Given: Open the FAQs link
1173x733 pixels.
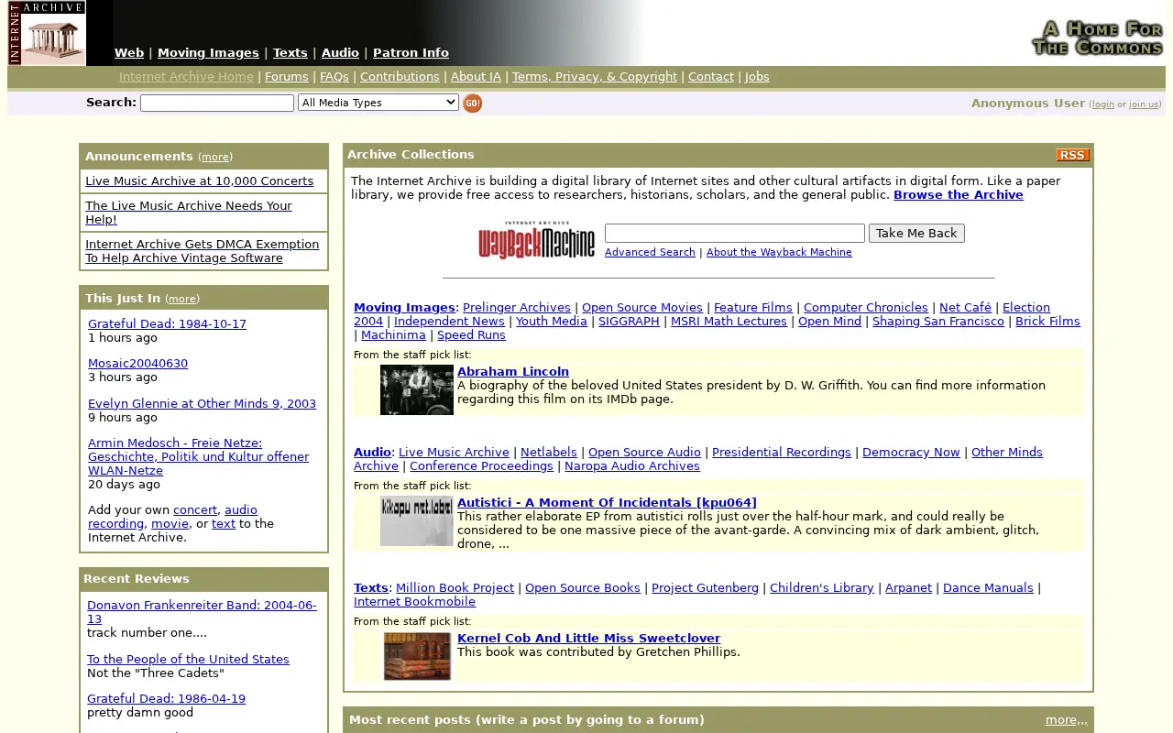Looking at the screenshot, I should coord(334,77).
